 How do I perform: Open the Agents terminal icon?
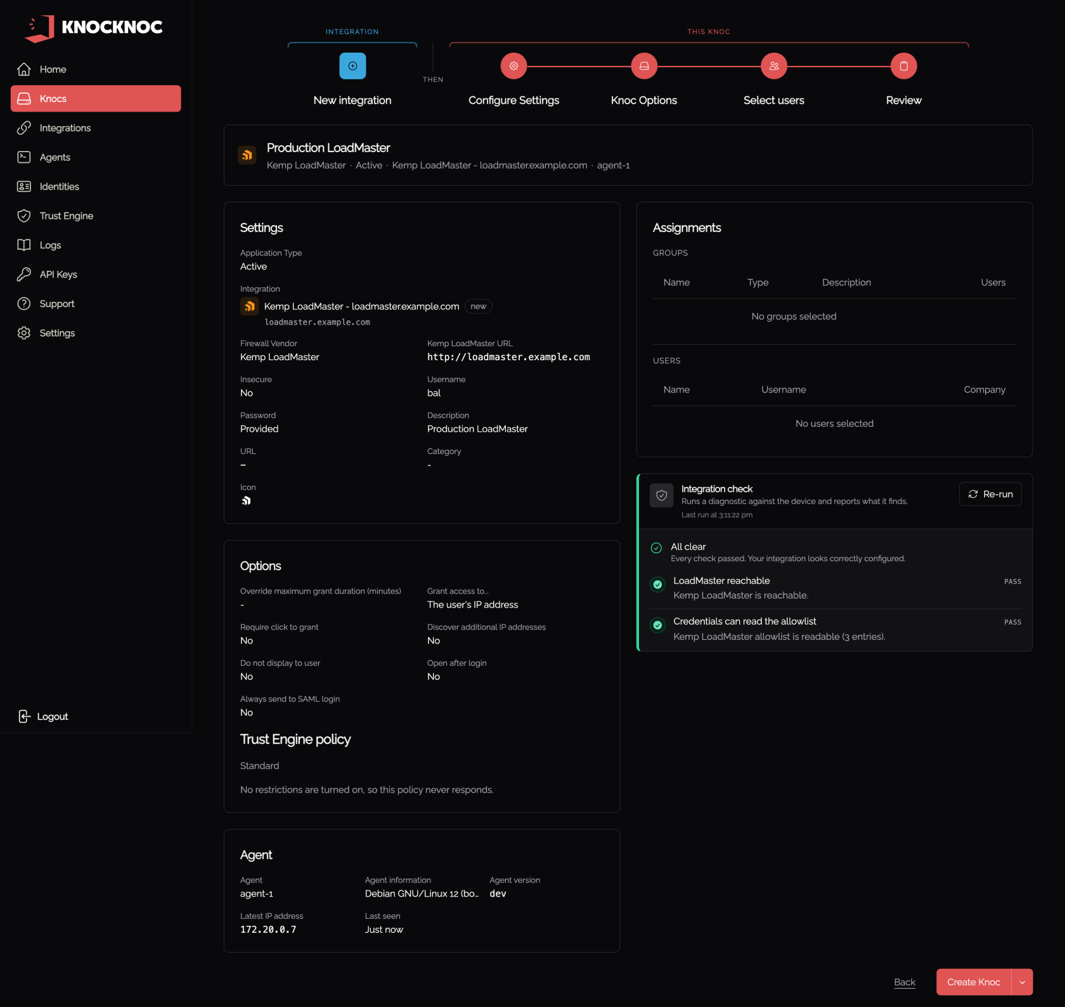(24, 157)
